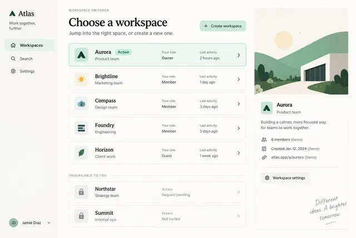Image resolution: width=356 pixels, height=238 pixels.
Task: Expand the Jamie Diaz account dropdown
Action: [x=49, y=223]
